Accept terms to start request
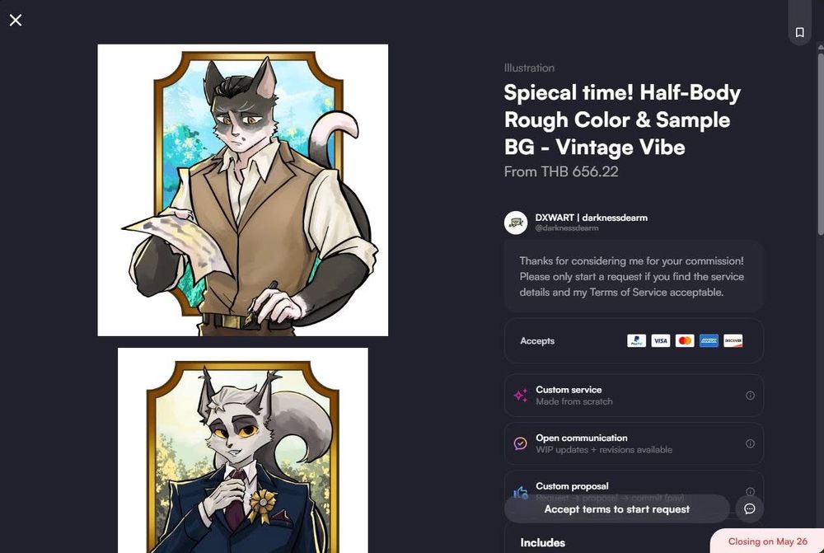The width and height of the screenshot is (824, 553). pos(617,508)
